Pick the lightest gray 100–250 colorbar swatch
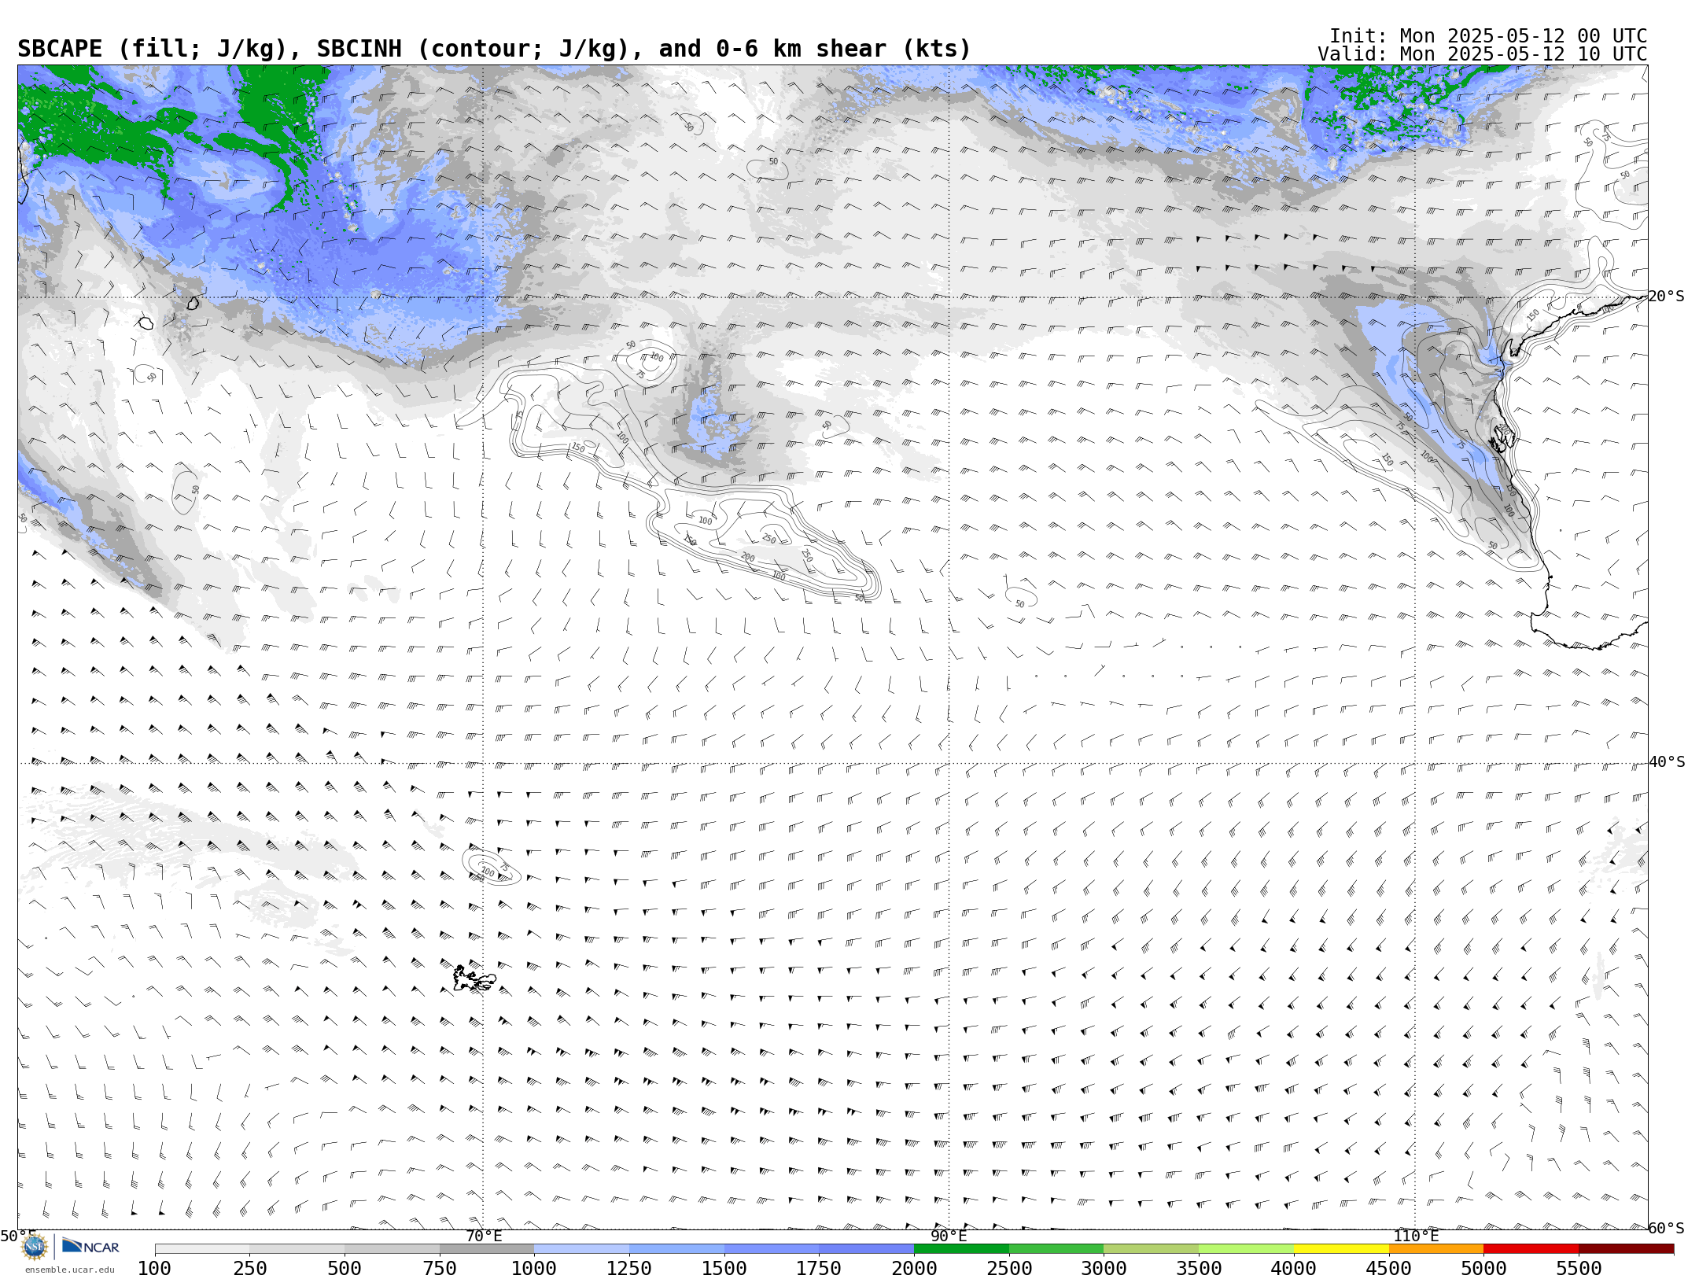 [202, 1249]
